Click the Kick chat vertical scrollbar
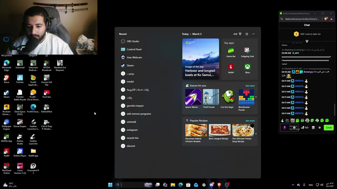This screenshot has height=189, width=337. 335,109
